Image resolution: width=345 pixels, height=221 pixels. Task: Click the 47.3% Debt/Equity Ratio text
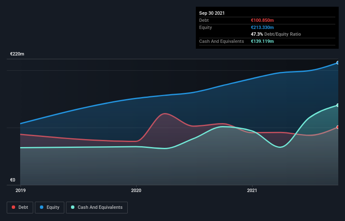[276, 34]
